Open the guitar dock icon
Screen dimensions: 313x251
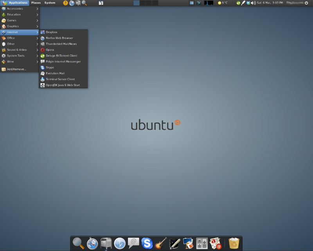pyautogui.click(x=161, y=243)
